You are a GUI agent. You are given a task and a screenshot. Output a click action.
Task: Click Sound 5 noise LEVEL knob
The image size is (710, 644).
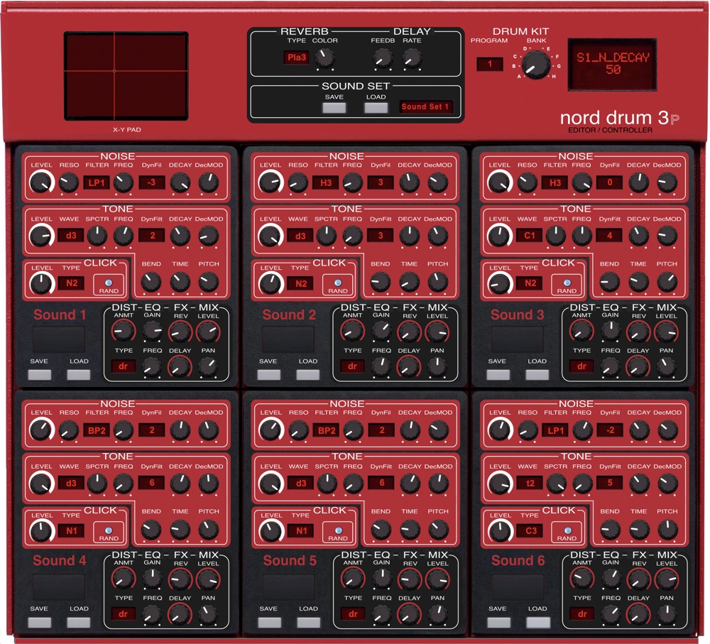tap(271, 431)
